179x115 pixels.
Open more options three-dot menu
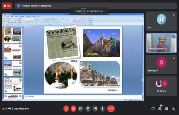(x=102, y=109)
